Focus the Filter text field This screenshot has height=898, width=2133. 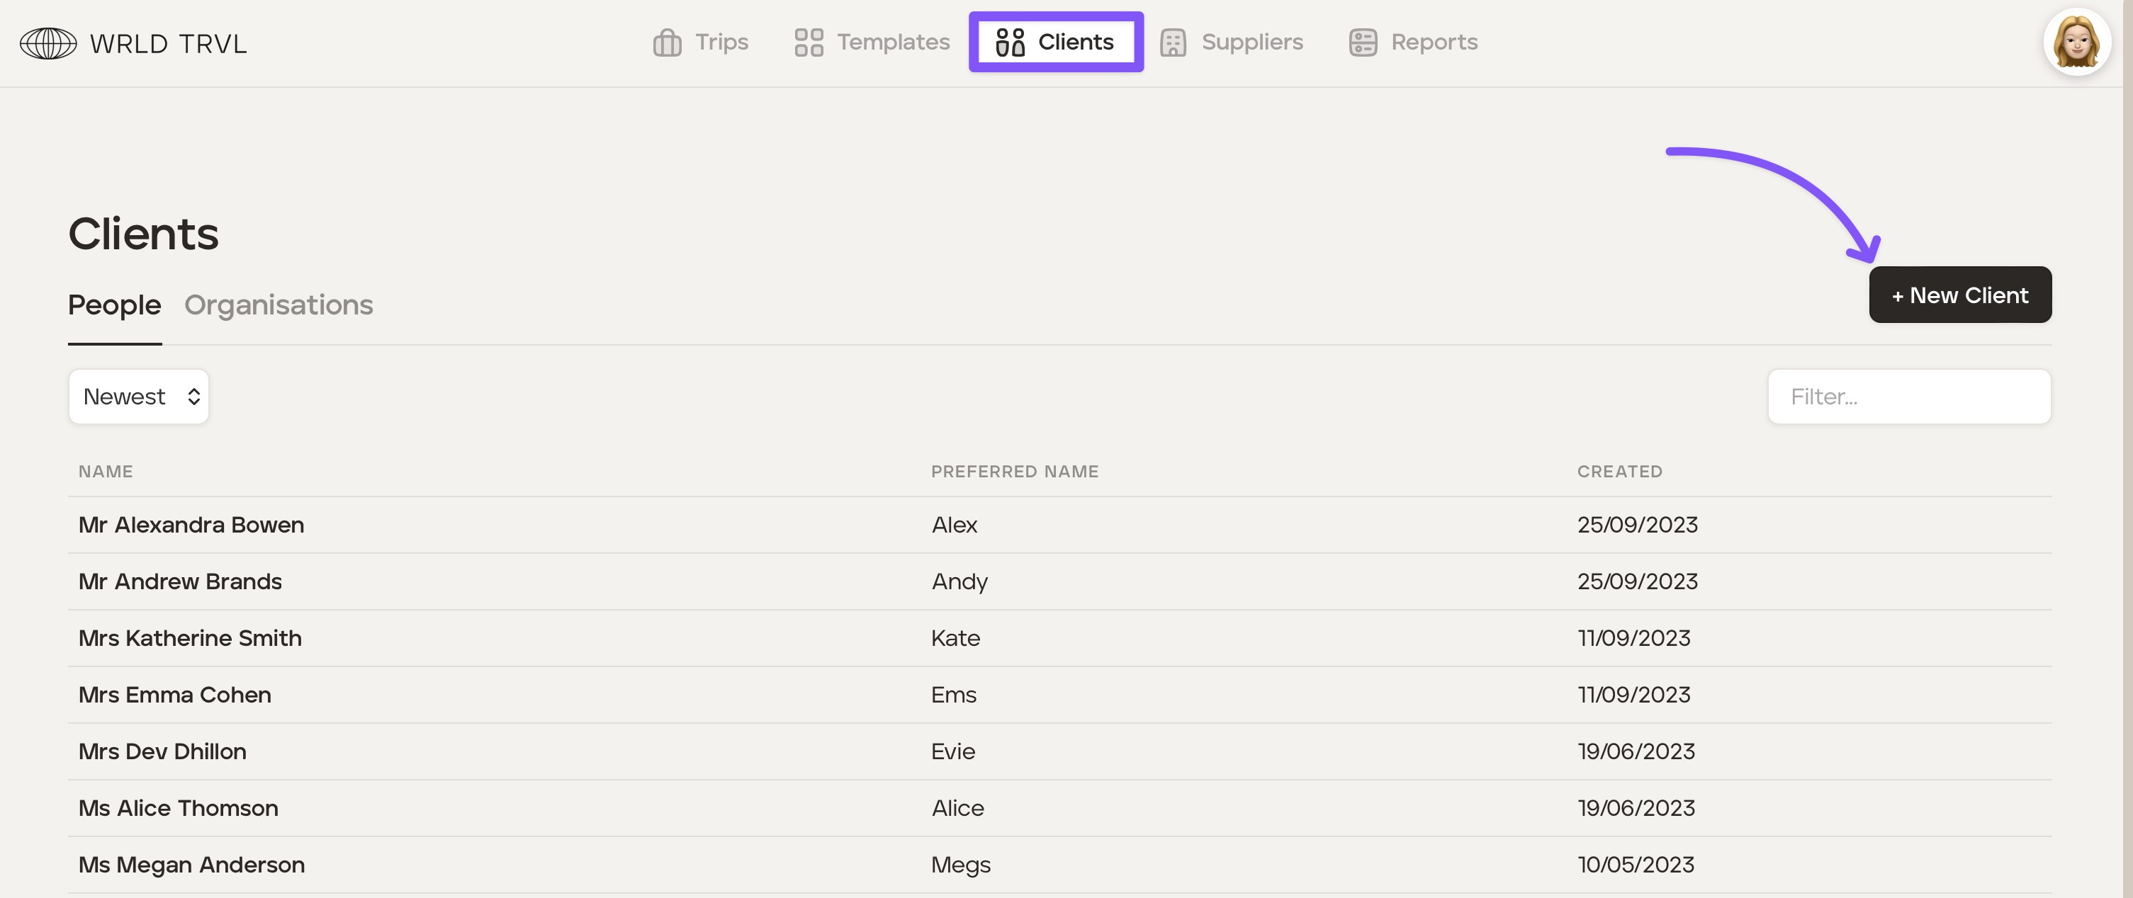tap(1908, 397)
